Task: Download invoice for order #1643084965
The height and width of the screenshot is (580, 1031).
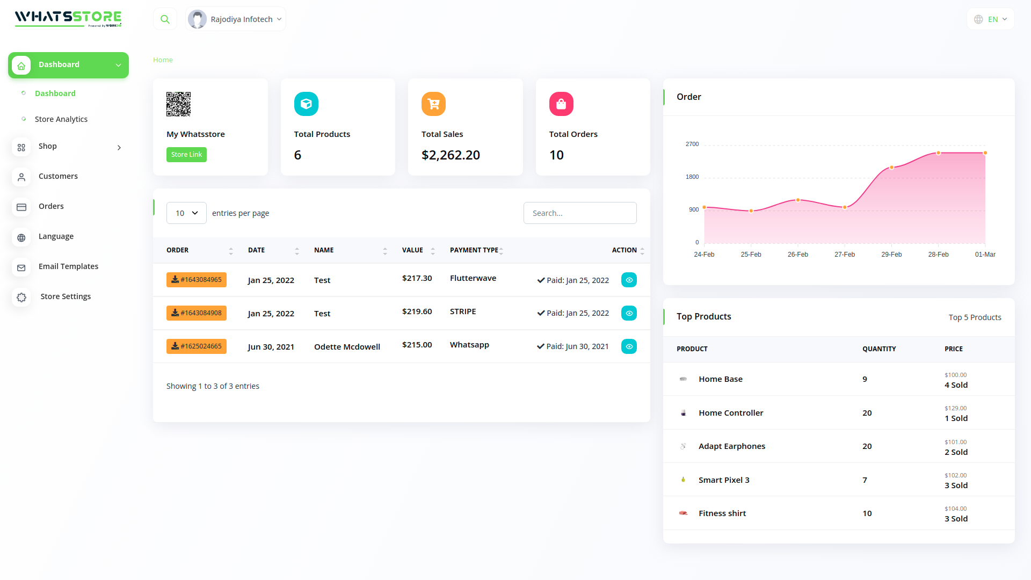Action: click(196, 280)
